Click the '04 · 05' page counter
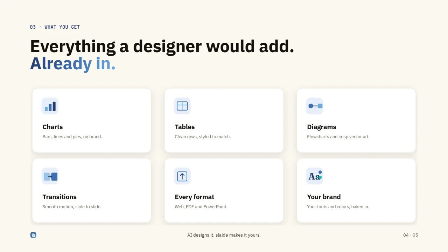Screen dimensions: 448x252 (x=411, y=235)
